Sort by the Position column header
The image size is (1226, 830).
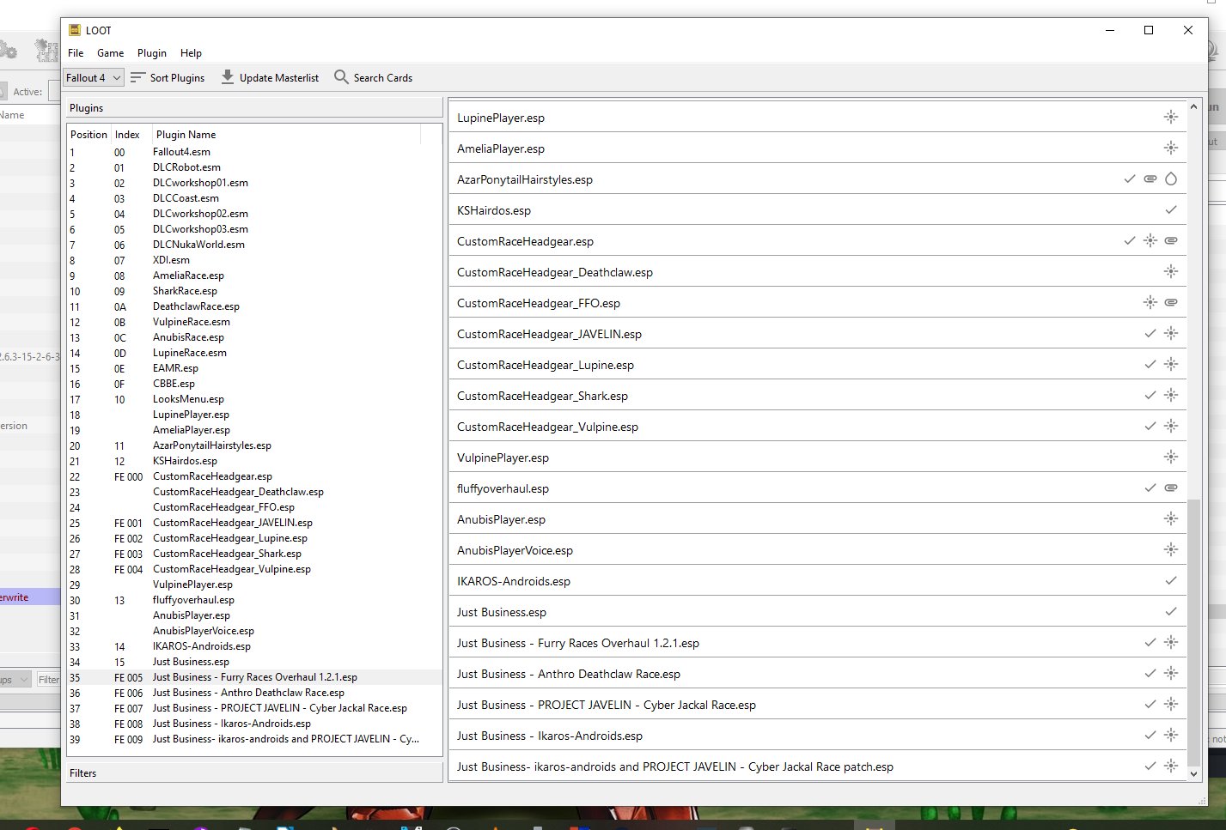pos(88,135)
